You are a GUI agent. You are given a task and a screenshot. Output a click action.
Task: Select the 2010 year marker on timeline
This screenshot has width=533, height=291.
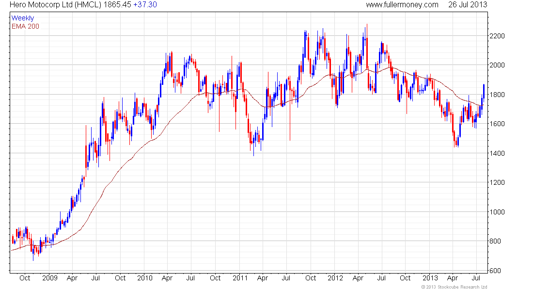pyautogui.click(x=145, y=278)
